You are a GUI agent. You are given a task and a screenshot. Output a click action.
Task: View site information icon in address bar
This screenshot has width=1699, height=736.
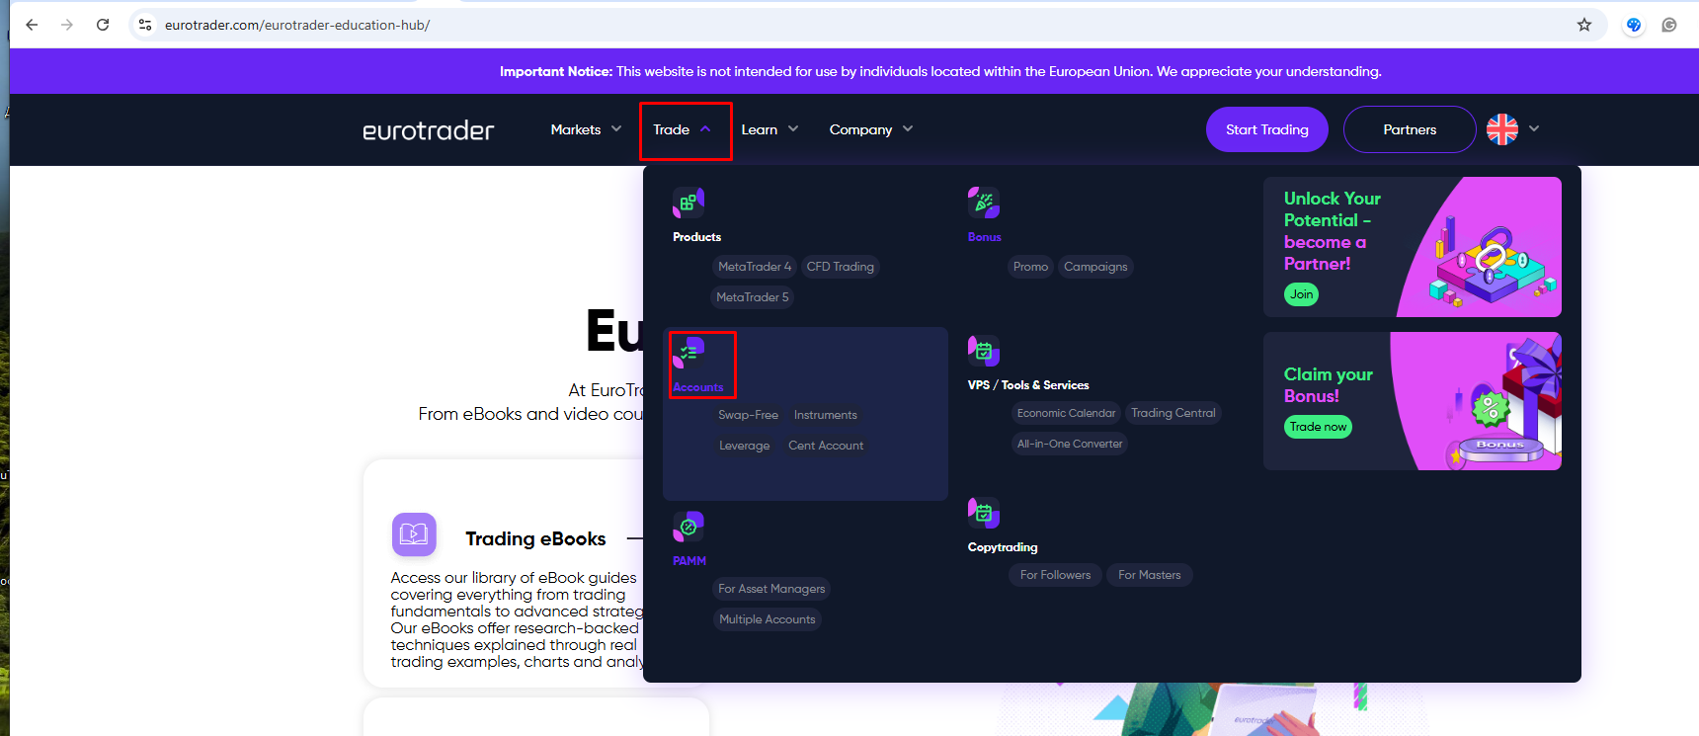pyautogui.click(x=145, y=25)
